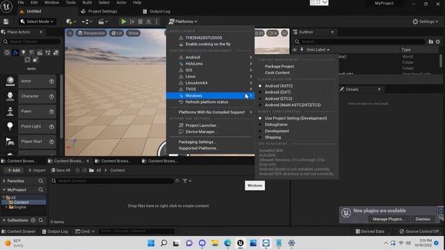The image size is (445, 250).
Task: Expand Platforms With No Compiled Support
Action: coord(210,112)
